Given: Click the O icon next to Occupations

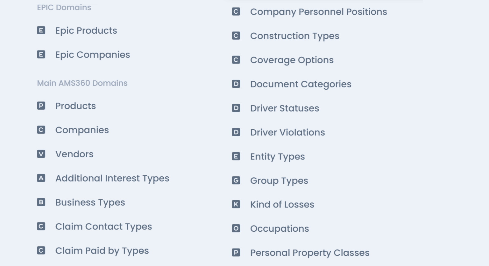Looking at the screenshot, I should [236, 228].
